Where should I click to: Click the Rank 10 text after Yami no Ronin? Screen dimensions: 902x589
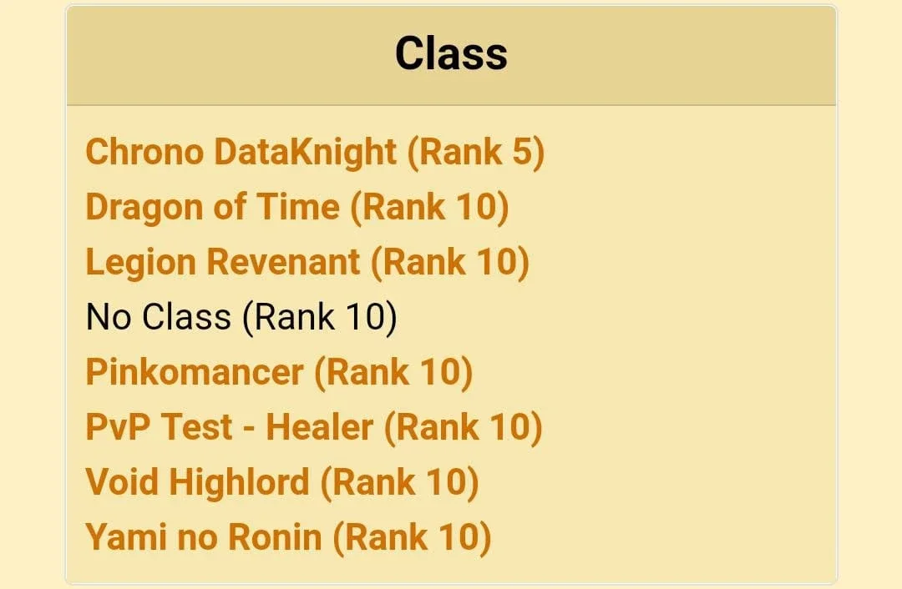412,536
